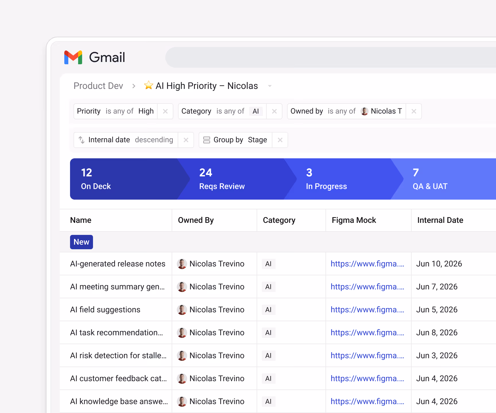Click Nicolas Trevino avatar in task recommendation row

click(182, 333)
